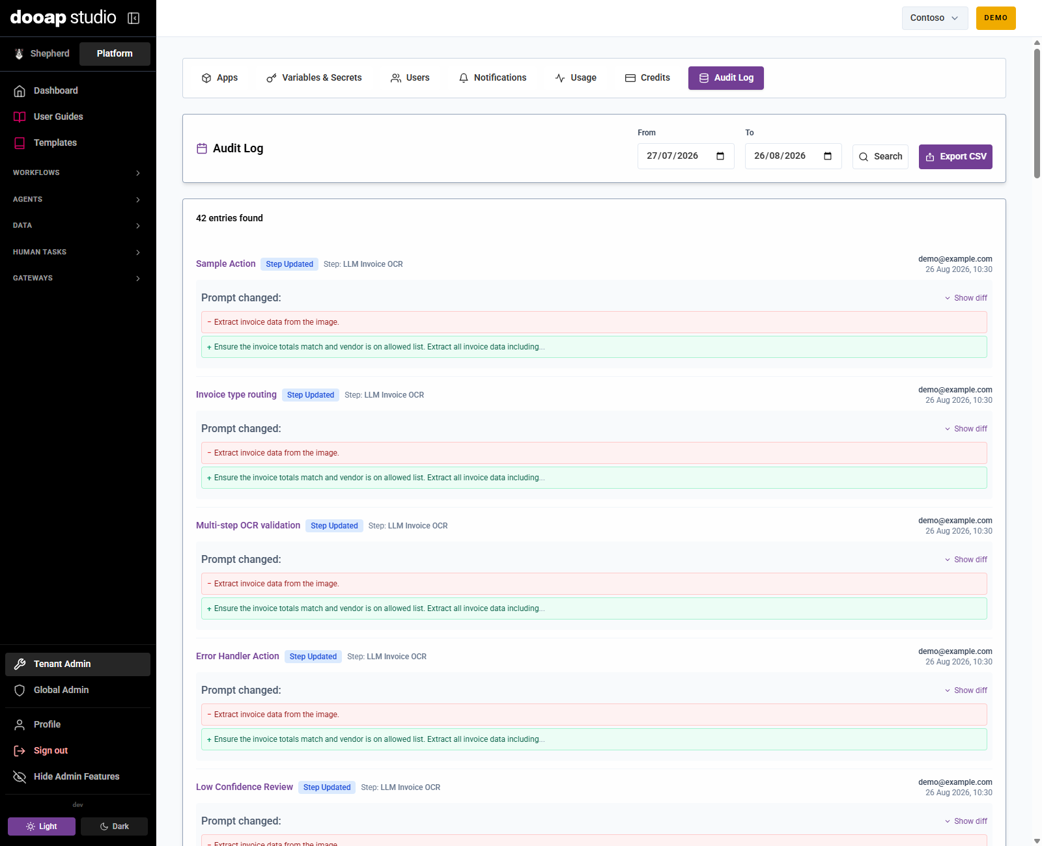Click the From date input field
1042x846 pixels.
pos(686,156)
